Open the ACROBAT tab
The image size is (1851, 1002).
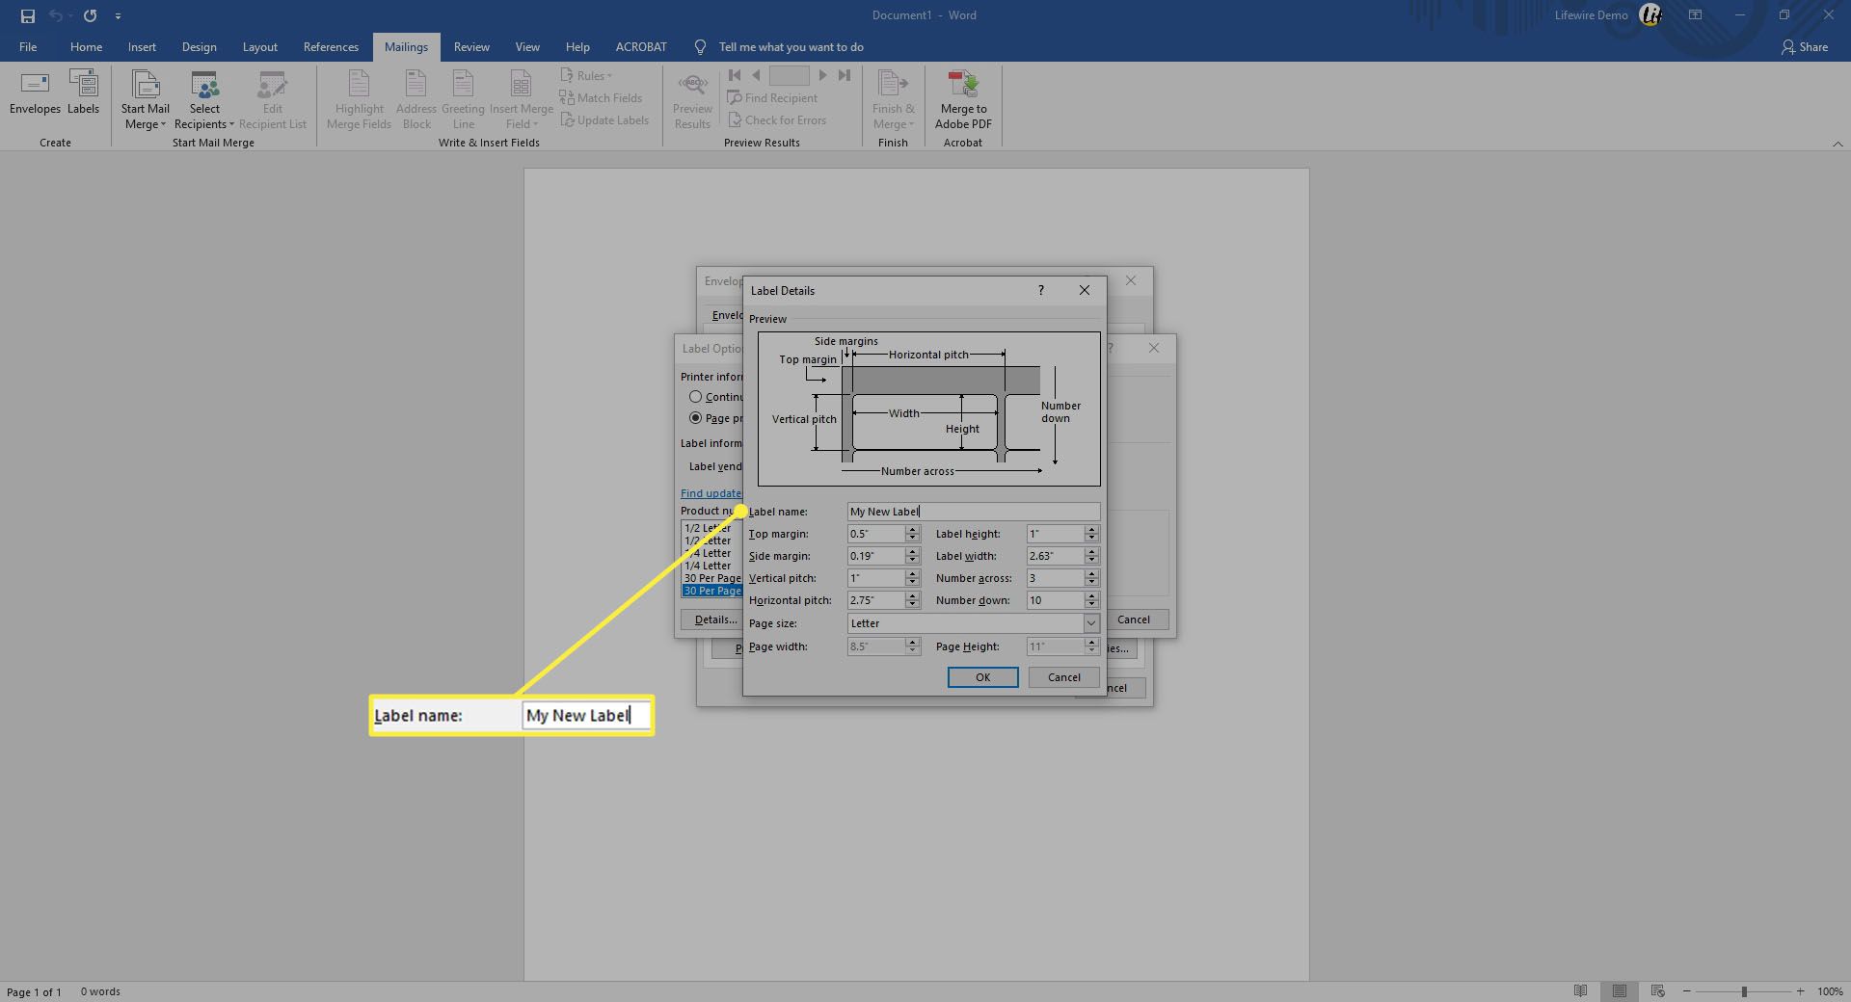641,46
